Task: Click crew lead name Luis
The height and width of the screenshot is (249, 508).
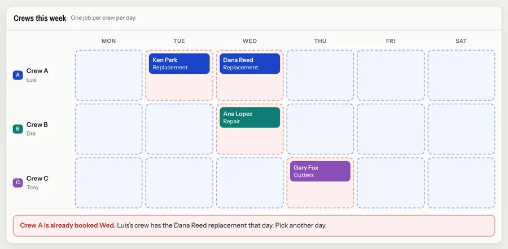Action: [x=32, y=79]
